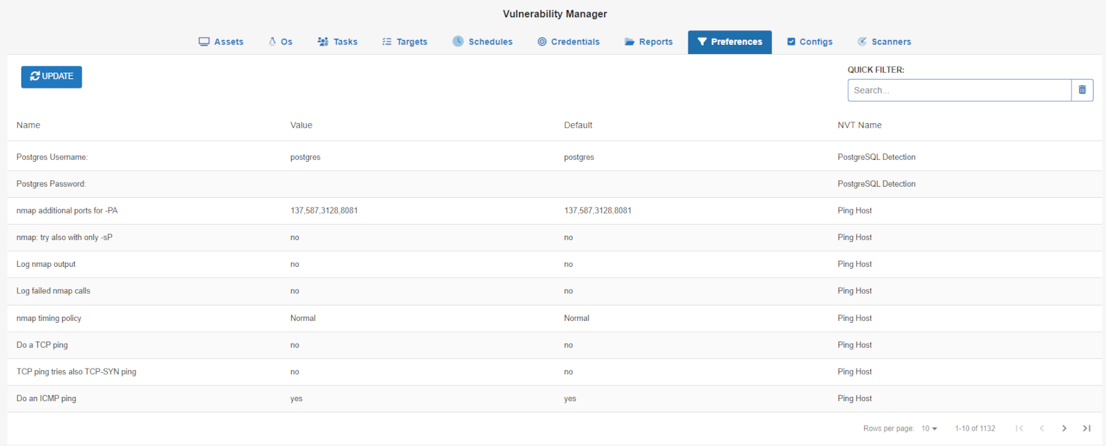1106x446 pixels.
Task: Click 'nmap additional ports for -PA' name
Action: [67, 211]
